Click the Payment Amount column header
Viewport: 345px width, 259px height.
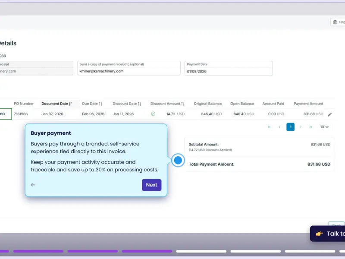[308, 104]
